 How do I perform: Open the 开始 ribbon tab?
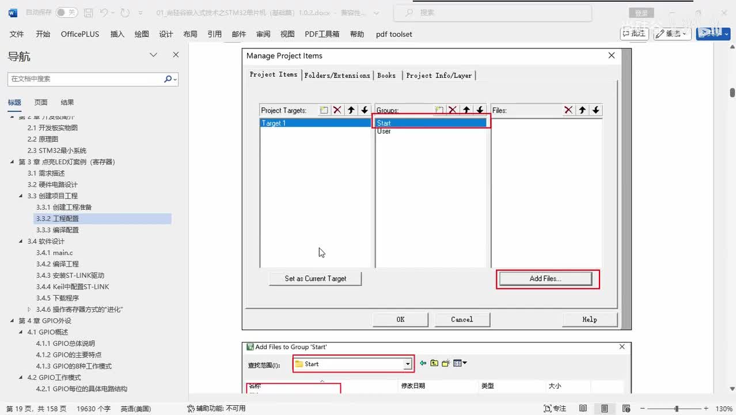pyautogui.click(x=43, y=34)
